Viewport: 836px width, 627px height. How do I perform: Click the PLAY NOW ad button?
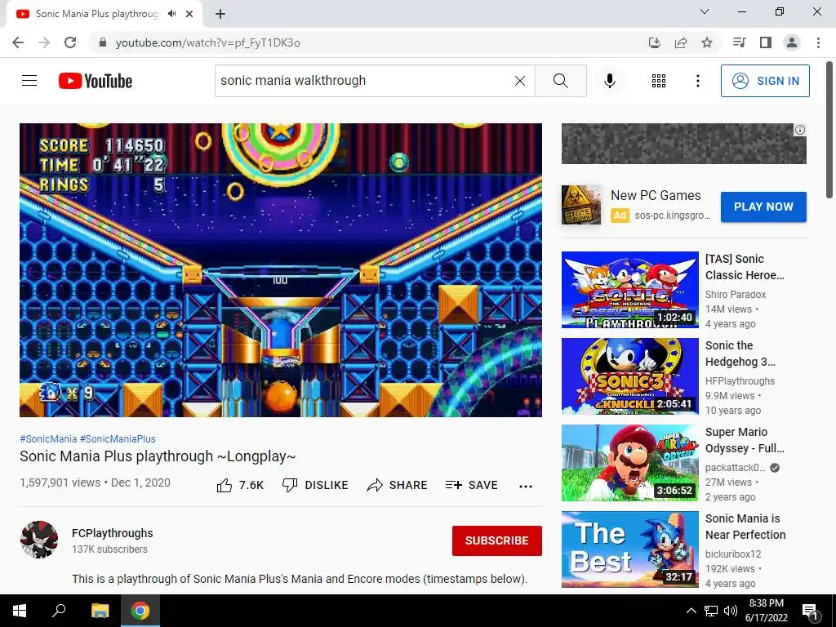tap(763, 207)
